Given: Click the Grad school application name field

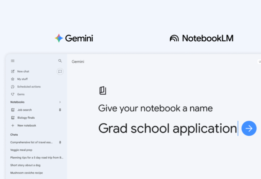Looking at the screenshot, I should (168, 128).
